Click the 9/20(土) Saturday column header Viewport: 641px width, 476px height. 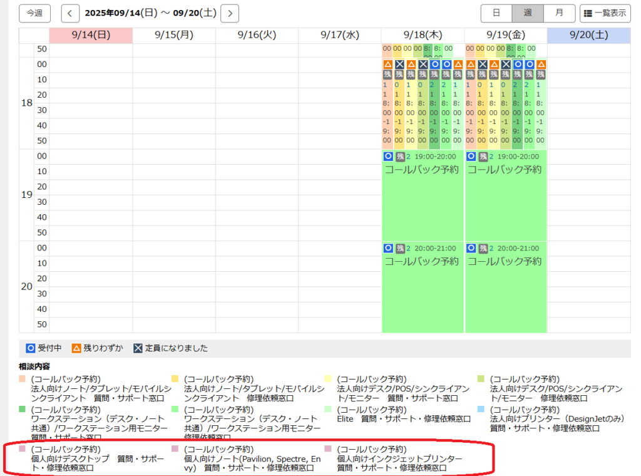588,36
